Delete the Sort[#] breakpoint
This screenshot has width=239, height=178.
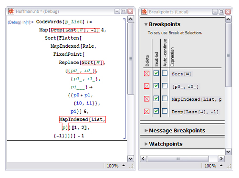click(x=146, y=73)
